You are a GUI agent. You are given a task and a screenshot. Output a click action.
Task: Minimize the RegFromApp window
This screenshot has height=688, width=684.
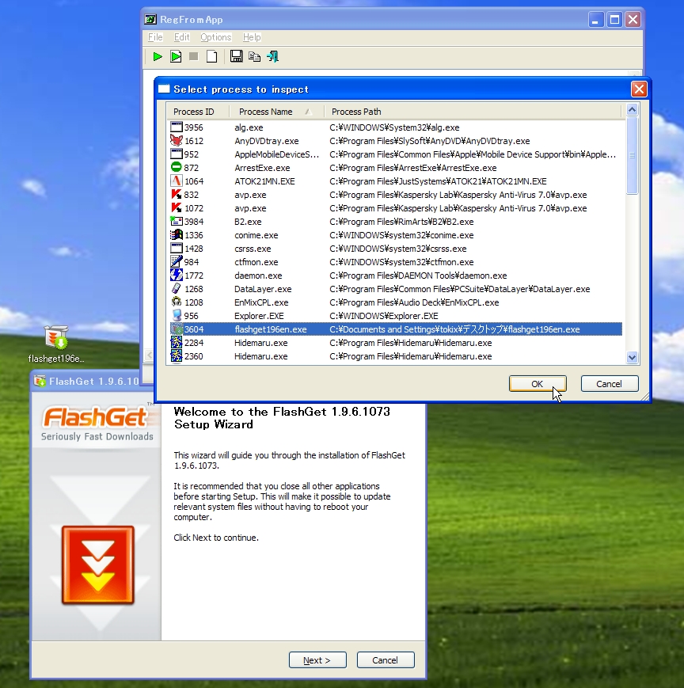596,20
